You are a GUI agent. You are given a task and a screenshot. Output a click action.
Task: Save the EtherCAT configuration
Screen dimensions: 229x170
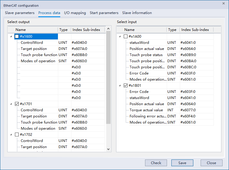tap(182, 163)
